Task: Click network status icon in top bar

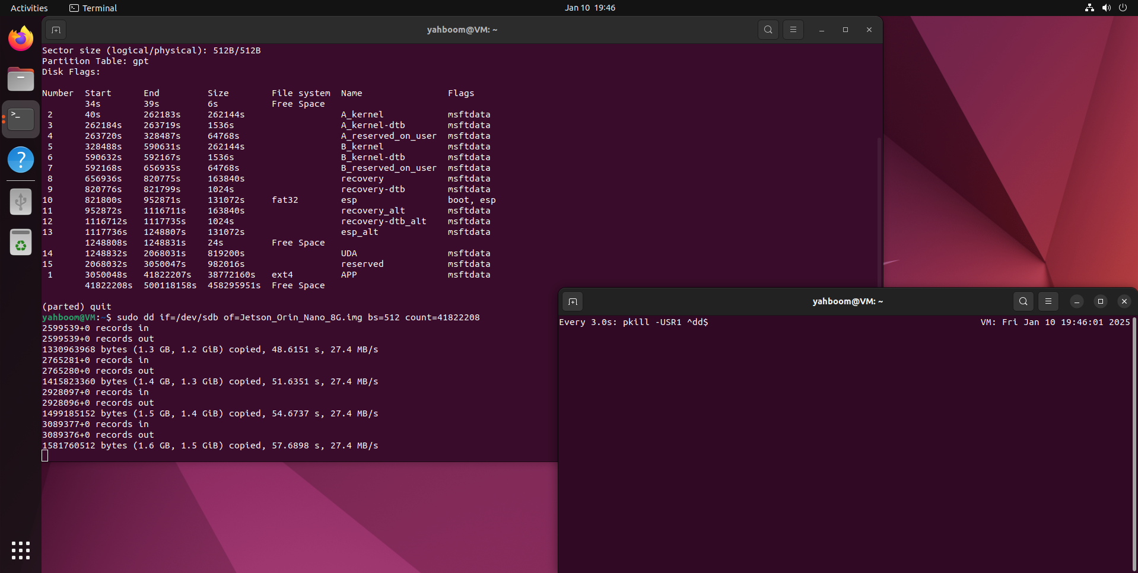Action: click(1089, 8)
